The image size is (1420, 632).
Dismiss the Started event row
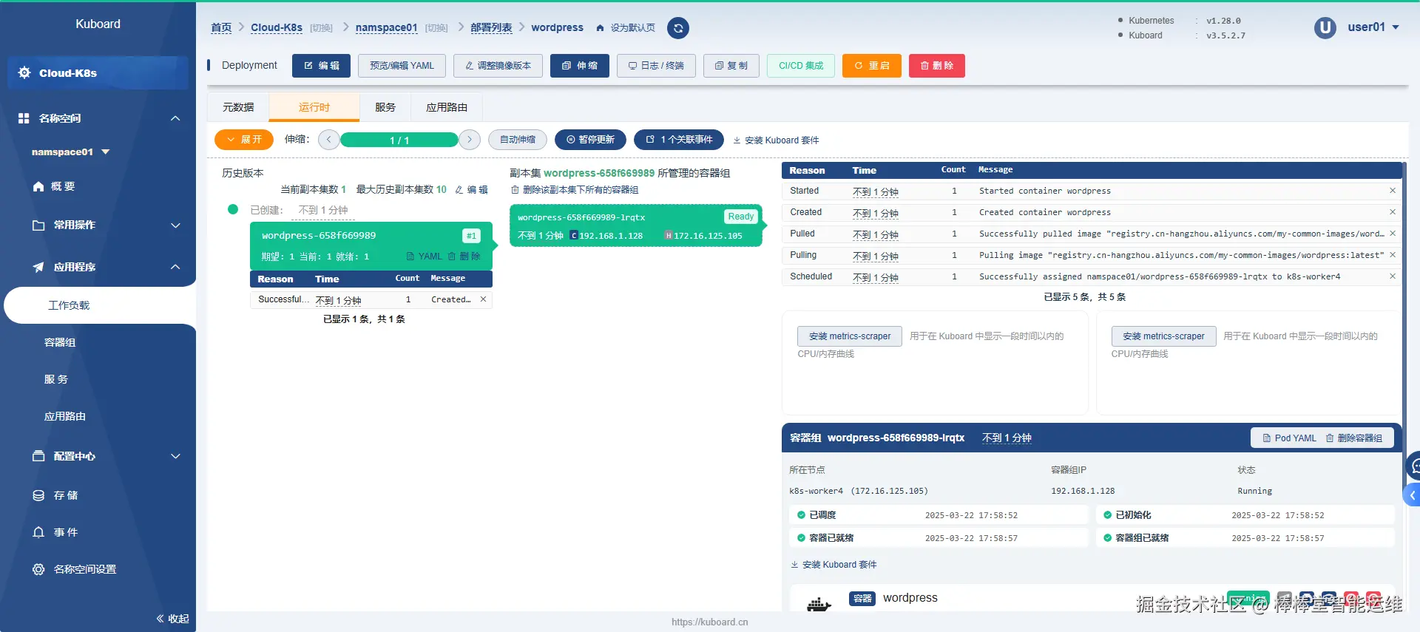(1393, 191)
